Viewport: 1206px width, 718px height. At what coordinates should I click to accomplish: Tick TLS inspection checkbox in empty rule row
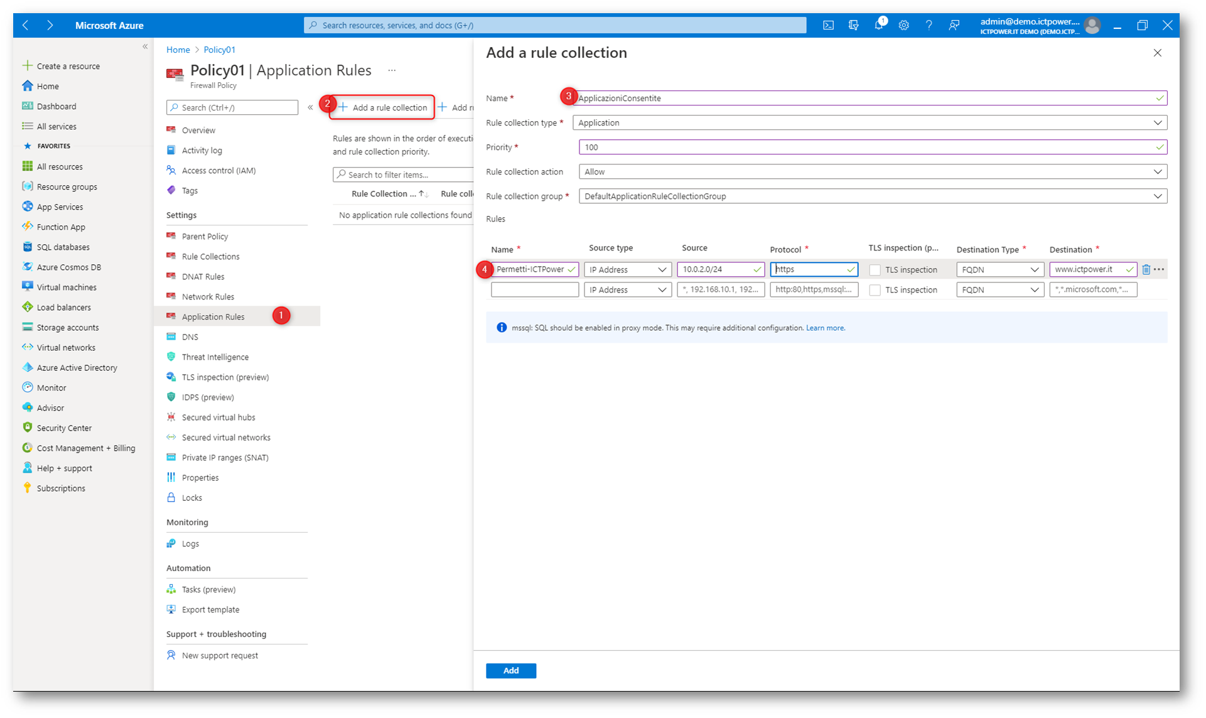coord(875,290)
